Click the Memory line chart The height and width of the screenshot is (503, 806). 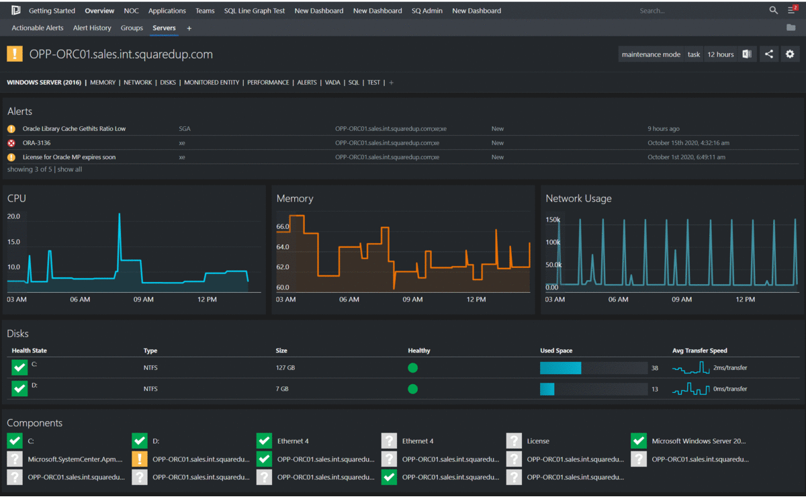tap(403, 253)
